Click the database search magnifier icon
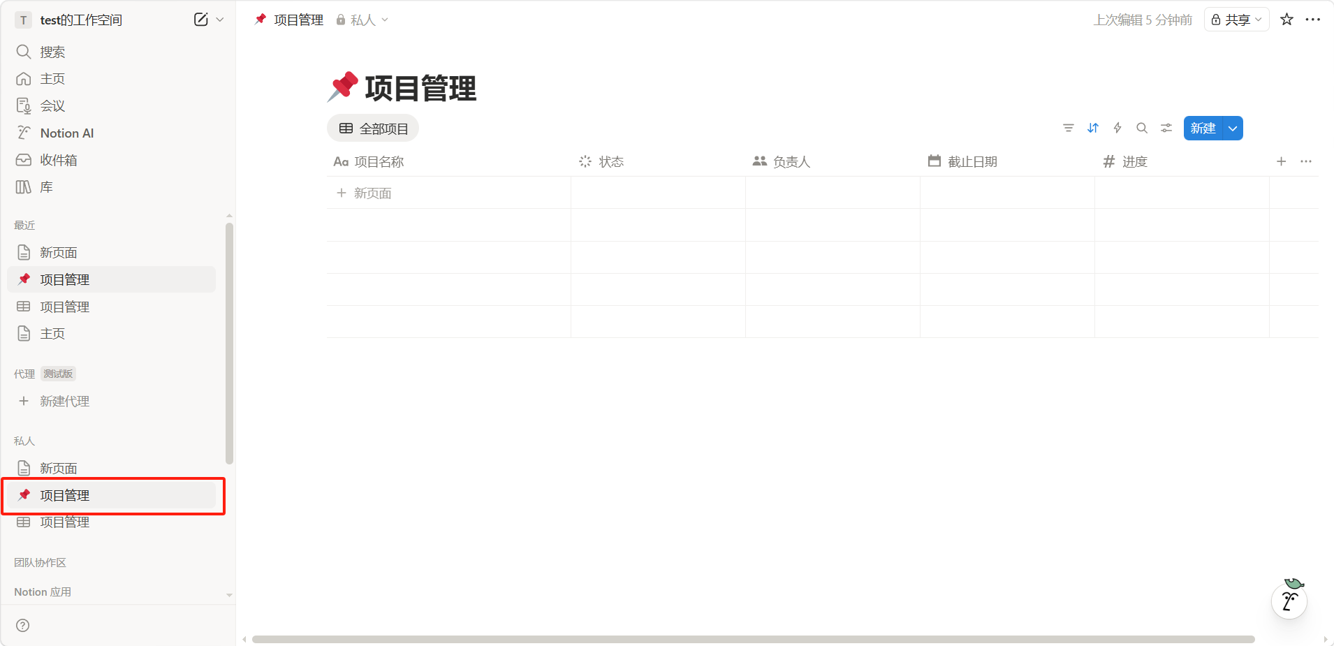 [x=1142, y=128]
